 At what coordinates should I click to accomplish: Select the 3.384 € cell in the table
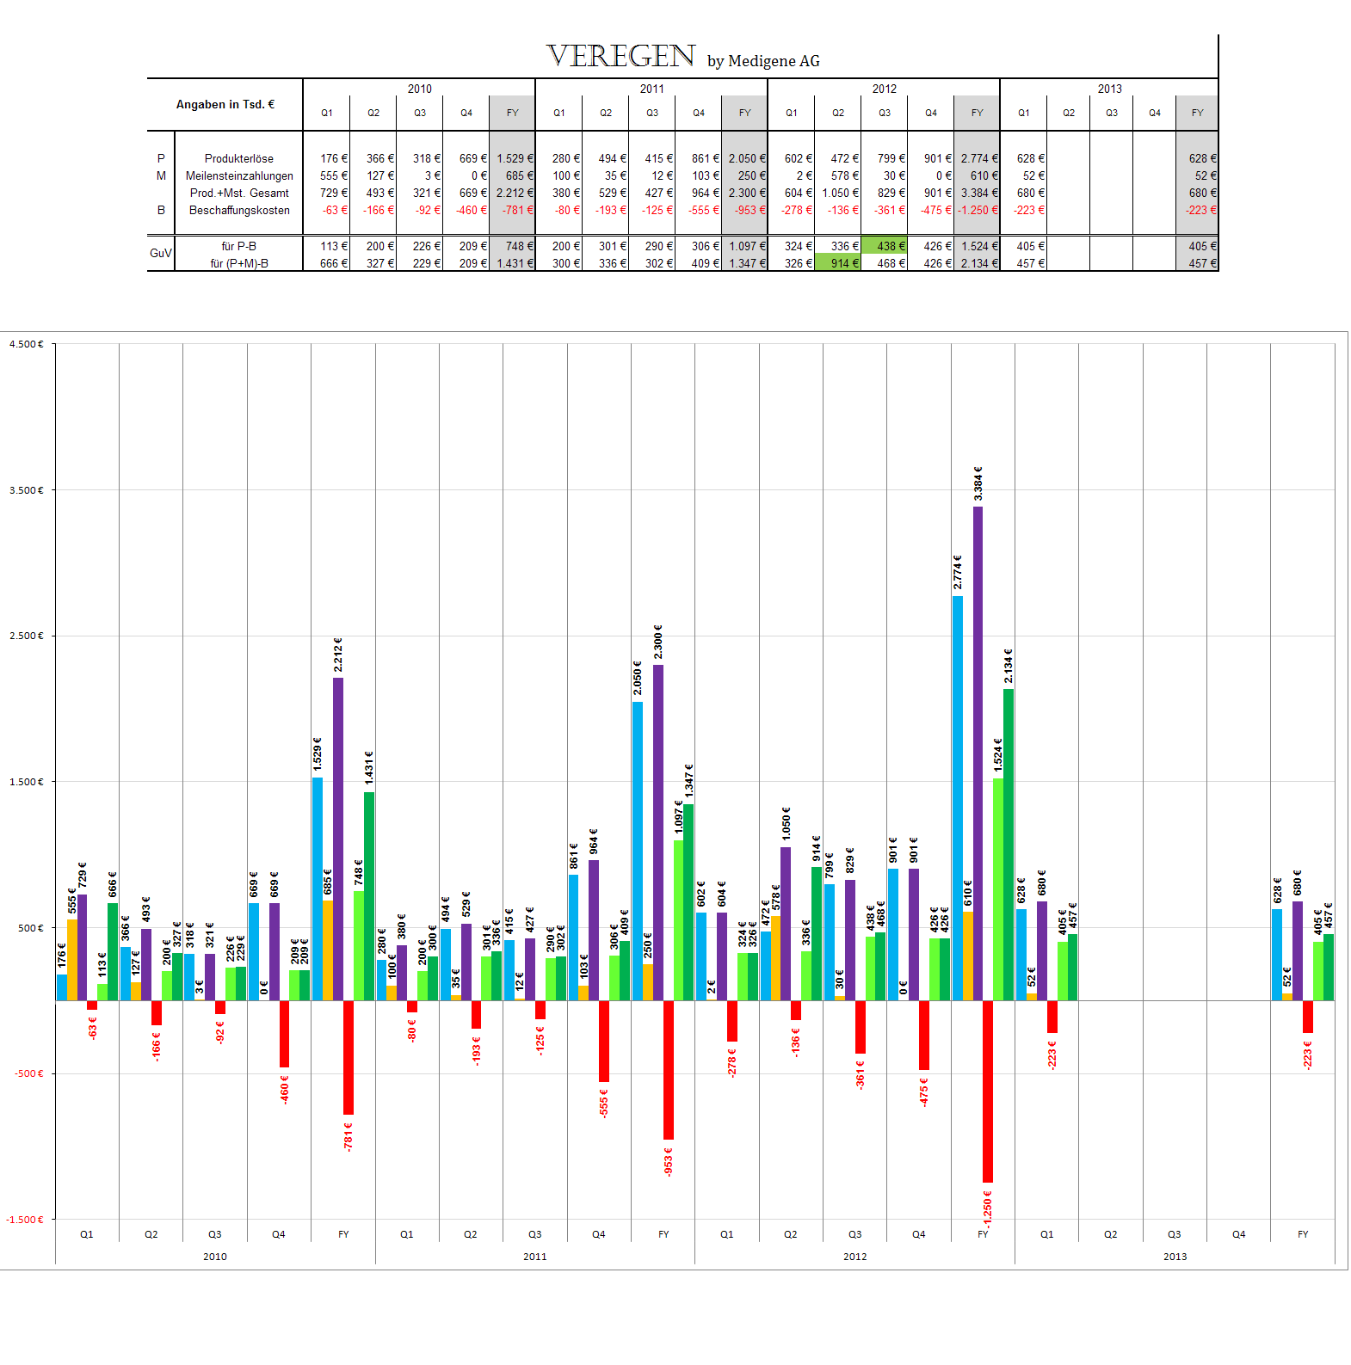tap(979, 193)
